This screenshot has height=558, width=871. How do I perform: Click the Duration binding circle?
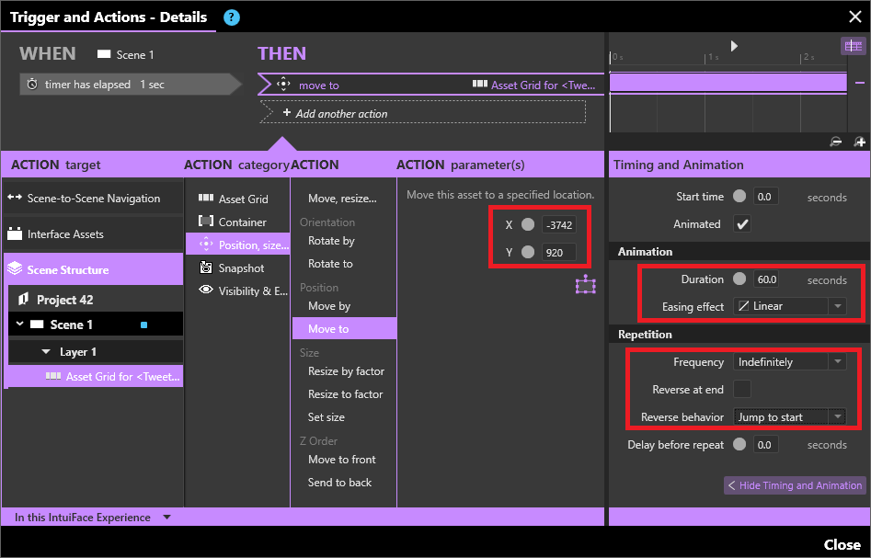739,279
